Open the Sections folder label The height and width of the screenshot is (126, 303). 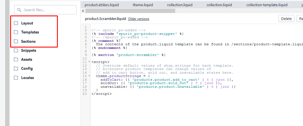pyautogui.click(x=28, y=41)
